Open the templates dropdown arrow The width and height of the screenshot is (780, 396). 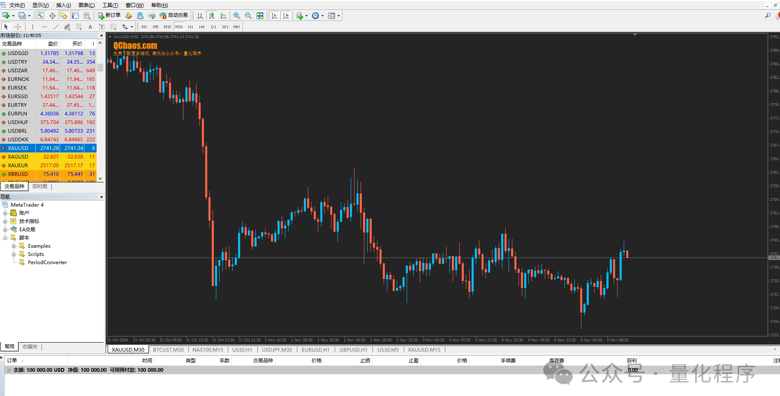click(x=338, y=16)
